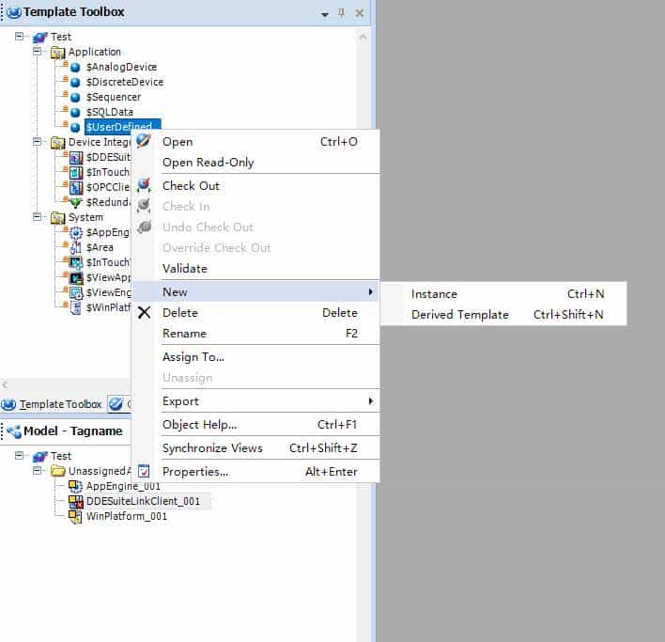Click the Application toolset folder icon
The width and height of the screenshot is (665, 642).
57,53
